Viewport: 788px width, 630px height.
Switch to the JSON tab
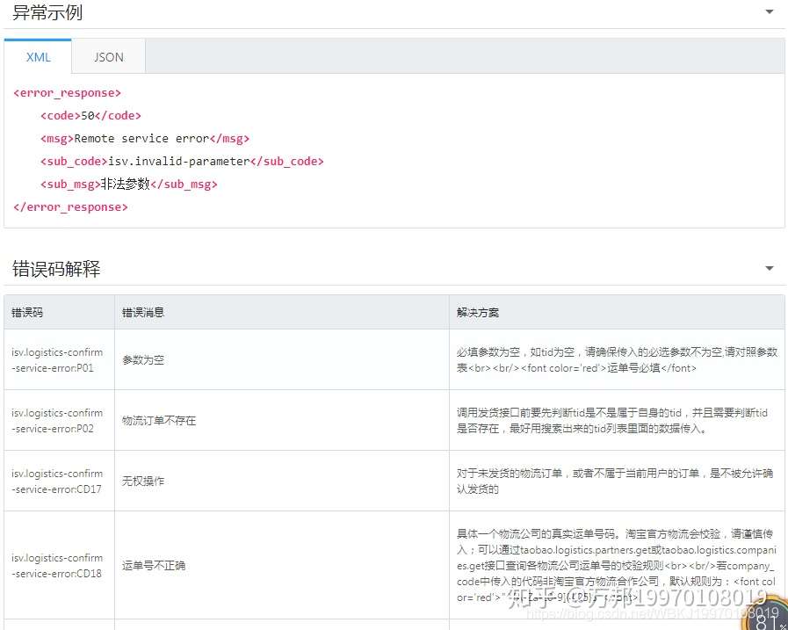109,57
